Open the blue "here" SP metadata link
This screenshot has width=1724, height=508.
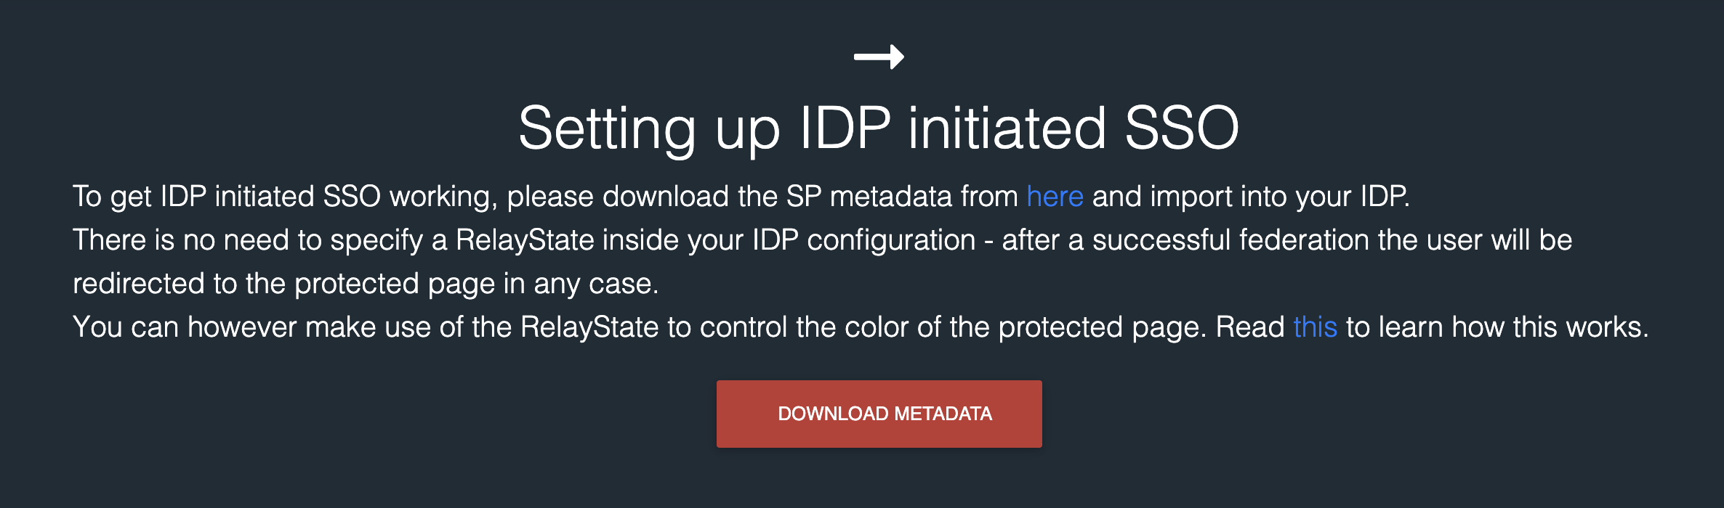click(1055, 197)
